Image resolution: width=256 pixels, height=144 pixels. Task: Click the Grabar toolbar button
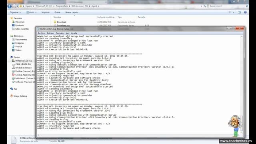pos(57,12)
